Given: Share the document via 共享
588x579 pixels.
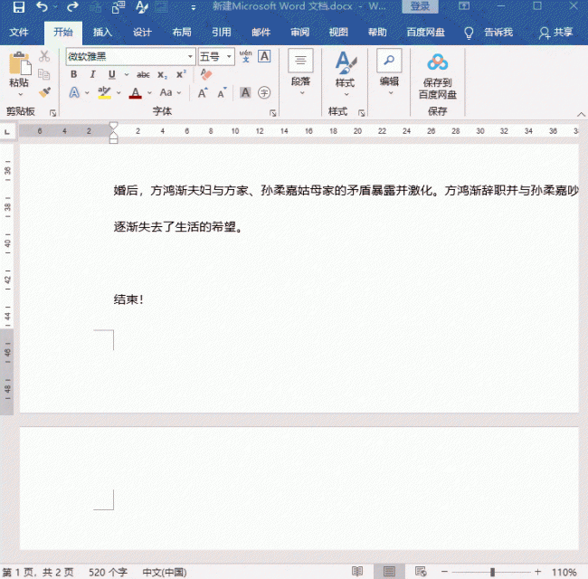Looking at the screenshot, I should click(555, 33).
